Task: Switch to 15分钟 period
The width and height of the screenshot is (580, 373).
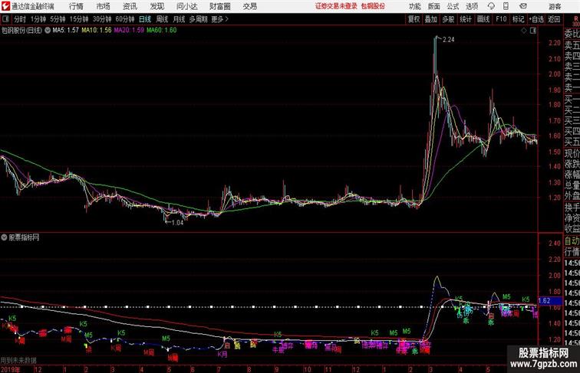Action: pos(79,19)
